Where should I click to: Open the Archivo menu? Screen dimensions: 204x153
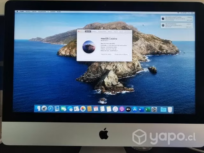[x=28, y=11]
